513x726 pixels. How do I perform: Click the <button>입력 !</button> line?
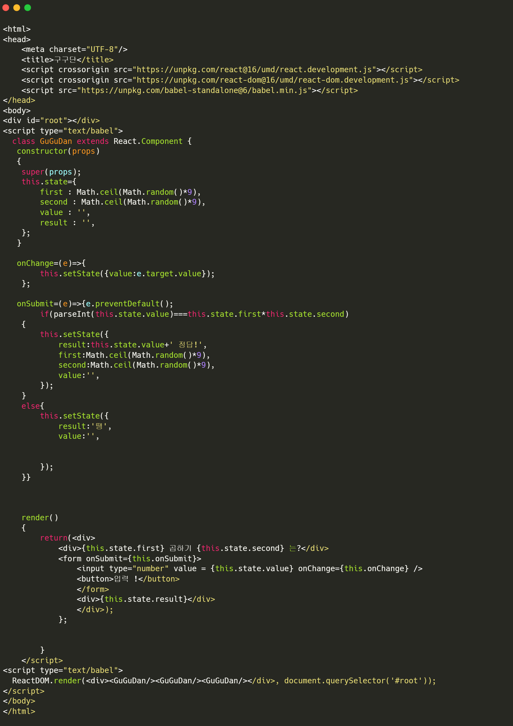pyautogui.click(x=128, y=579)
